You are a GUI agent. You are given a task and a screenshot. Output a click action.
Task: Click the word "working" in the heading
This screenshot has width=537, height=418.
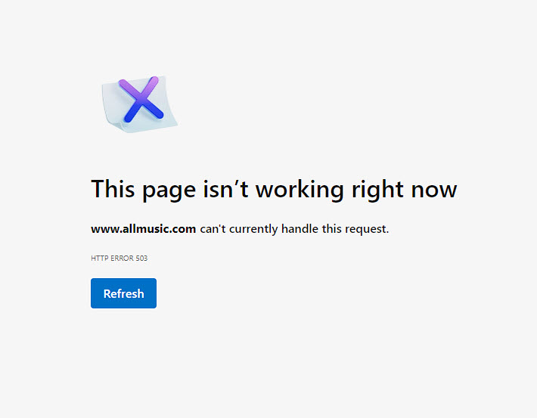[x=300, y=189]
